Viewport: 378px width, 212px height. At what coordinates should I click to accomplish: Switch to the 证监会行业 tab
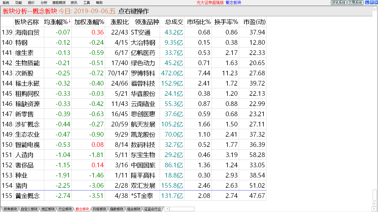(152, 209)
